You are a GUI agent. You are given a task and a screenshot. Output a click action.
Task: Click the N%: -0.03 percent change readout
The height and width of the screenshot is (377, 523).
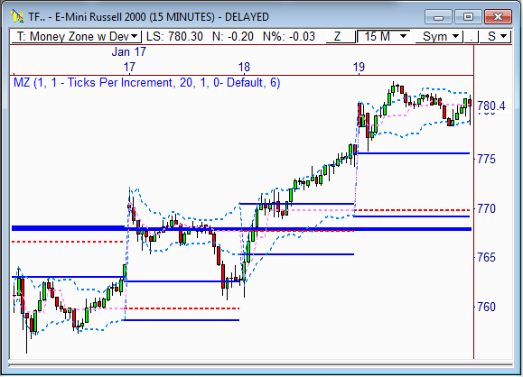point(289,36)
